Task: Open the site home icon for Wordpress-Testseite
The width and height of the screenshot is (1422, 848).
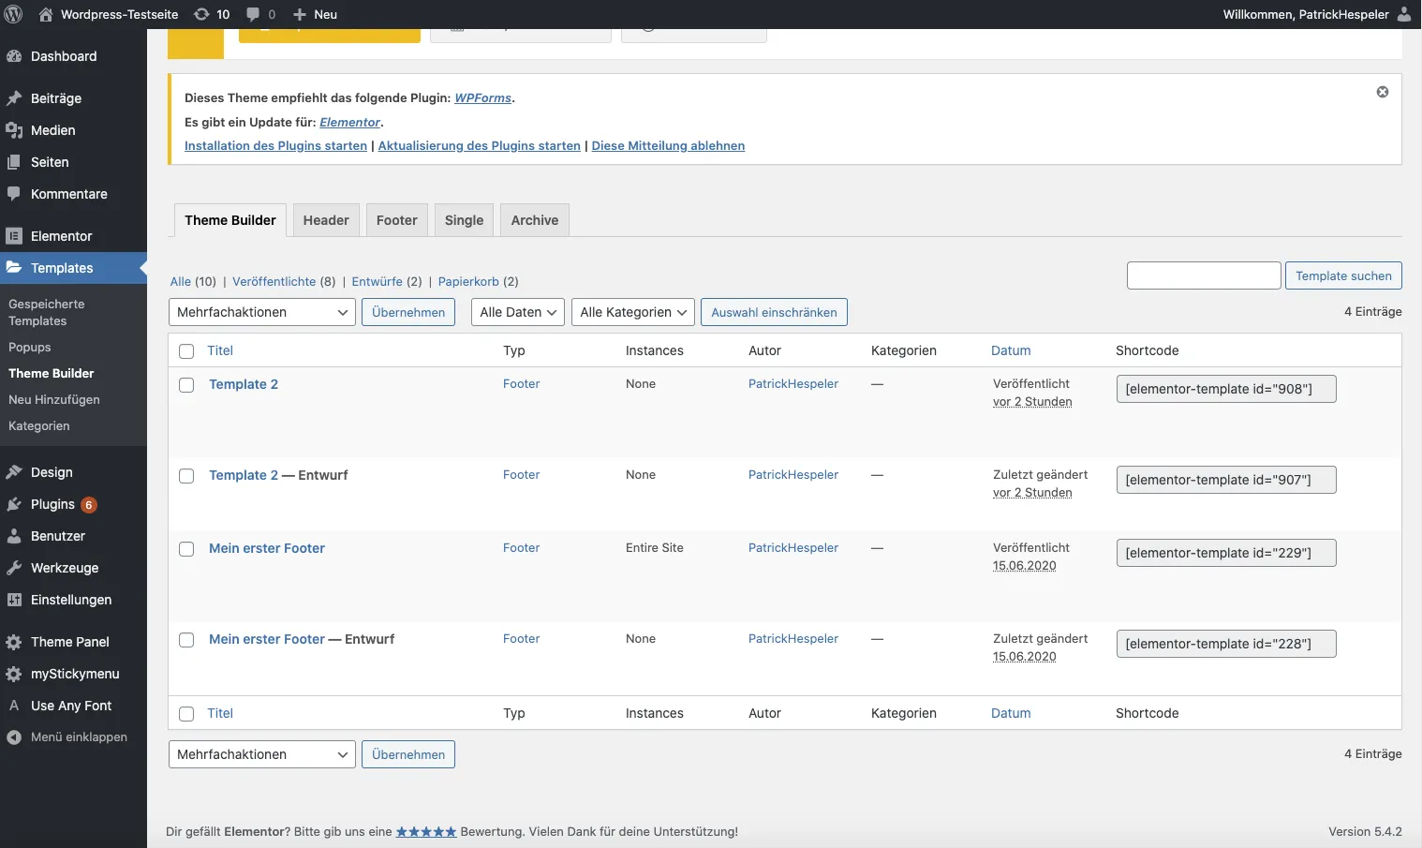Action: [x=46, y=14]
